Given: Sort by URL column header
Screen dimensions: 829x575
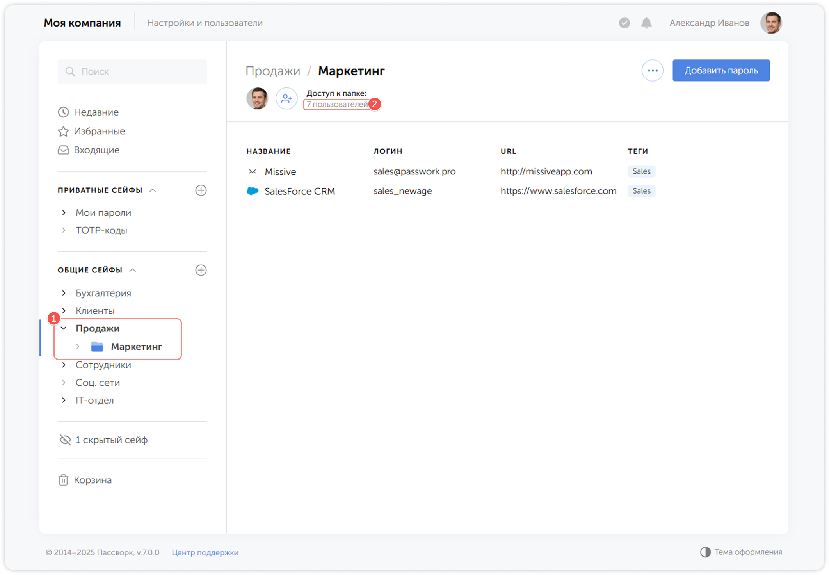Looking at the screenshot, I should [x=509, y=151].
